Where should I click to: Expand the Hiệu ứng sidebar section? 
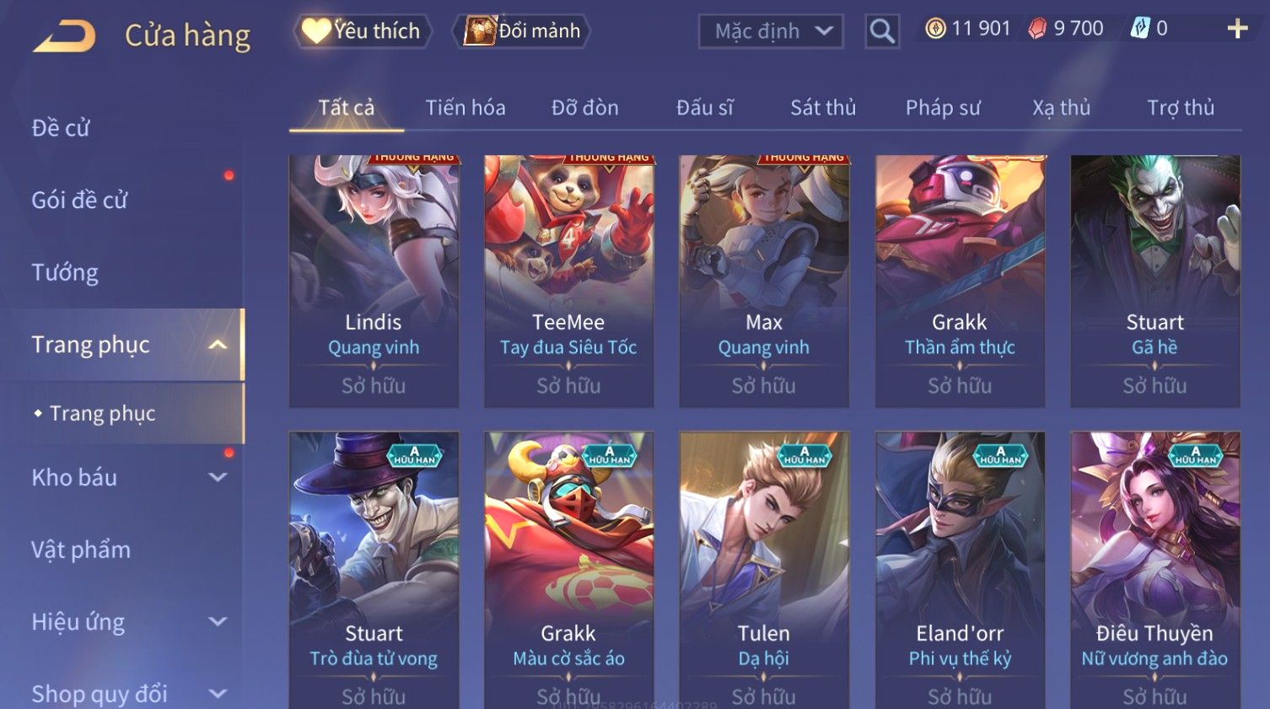(218, 622)
